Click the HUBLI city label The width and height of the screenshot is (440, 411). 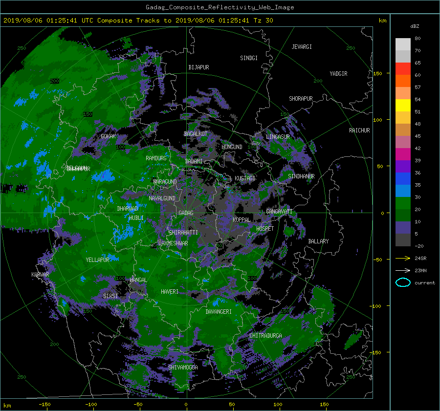click(136, 218)
